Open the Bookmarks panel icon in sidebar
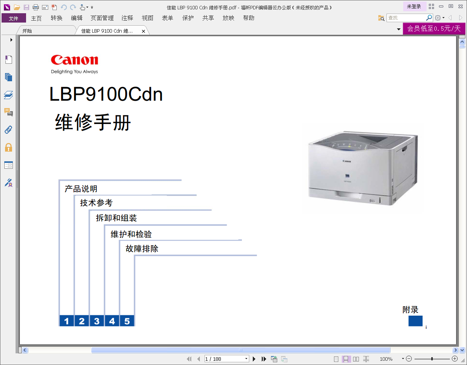The height and width of the screenshot is (365, 467). pyautogui.click(x=9, y=59)
